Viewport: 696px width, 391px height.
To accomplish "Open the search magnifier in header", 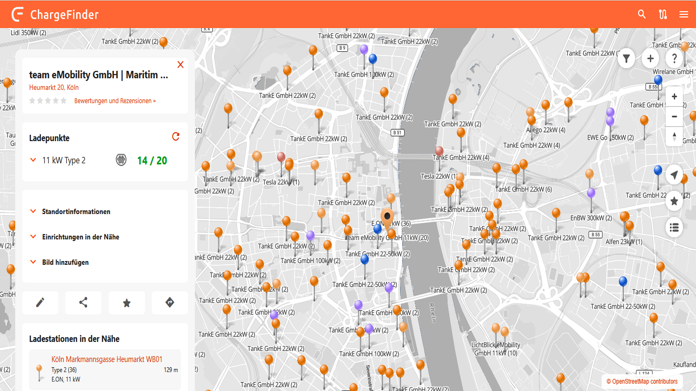I will [642, 14].
